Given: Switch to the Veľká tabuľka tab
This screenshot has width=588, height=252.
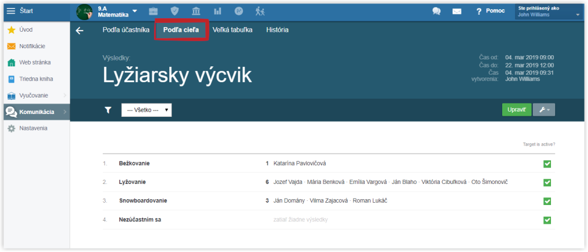Looking at the screenshot, I should click(x=232, y=30).
